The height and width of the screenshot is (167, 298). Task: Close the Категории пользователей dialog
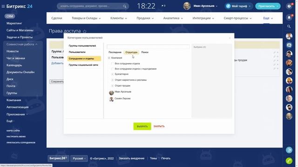(x=230, y=38)
